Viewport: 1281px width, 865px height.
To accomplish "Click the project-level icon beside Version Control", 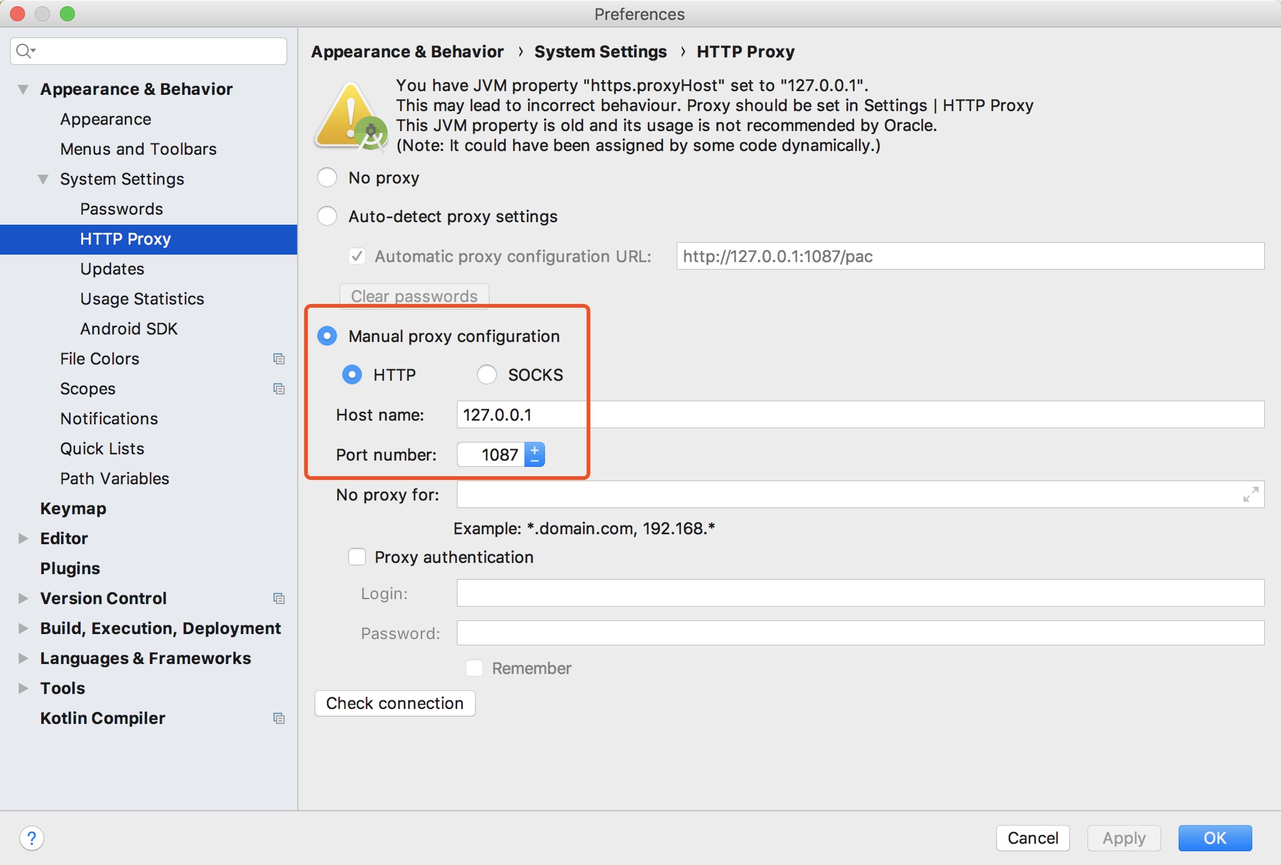I will [x=279, y=599].
